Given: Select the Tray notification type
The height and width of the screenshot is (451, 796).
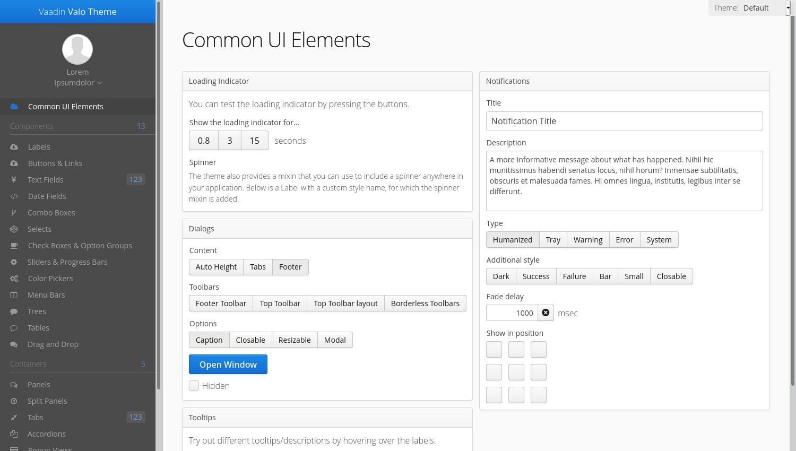Looking at the screenshot, I should tap(553, 240).
